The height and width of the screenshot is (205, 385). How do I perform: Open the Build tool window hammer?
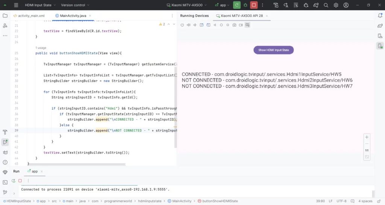click(x=5, y=132)
